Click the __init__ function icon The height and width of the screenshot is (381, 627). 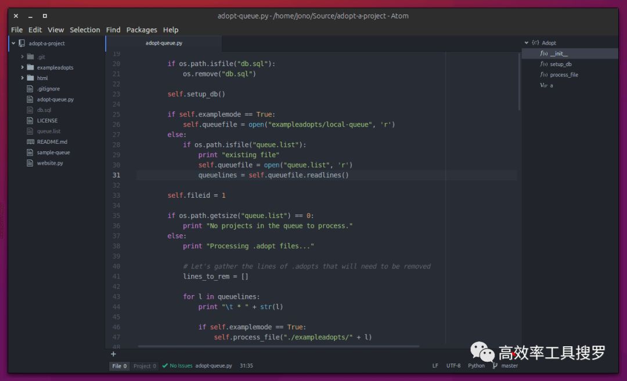(x=544, y=53)
